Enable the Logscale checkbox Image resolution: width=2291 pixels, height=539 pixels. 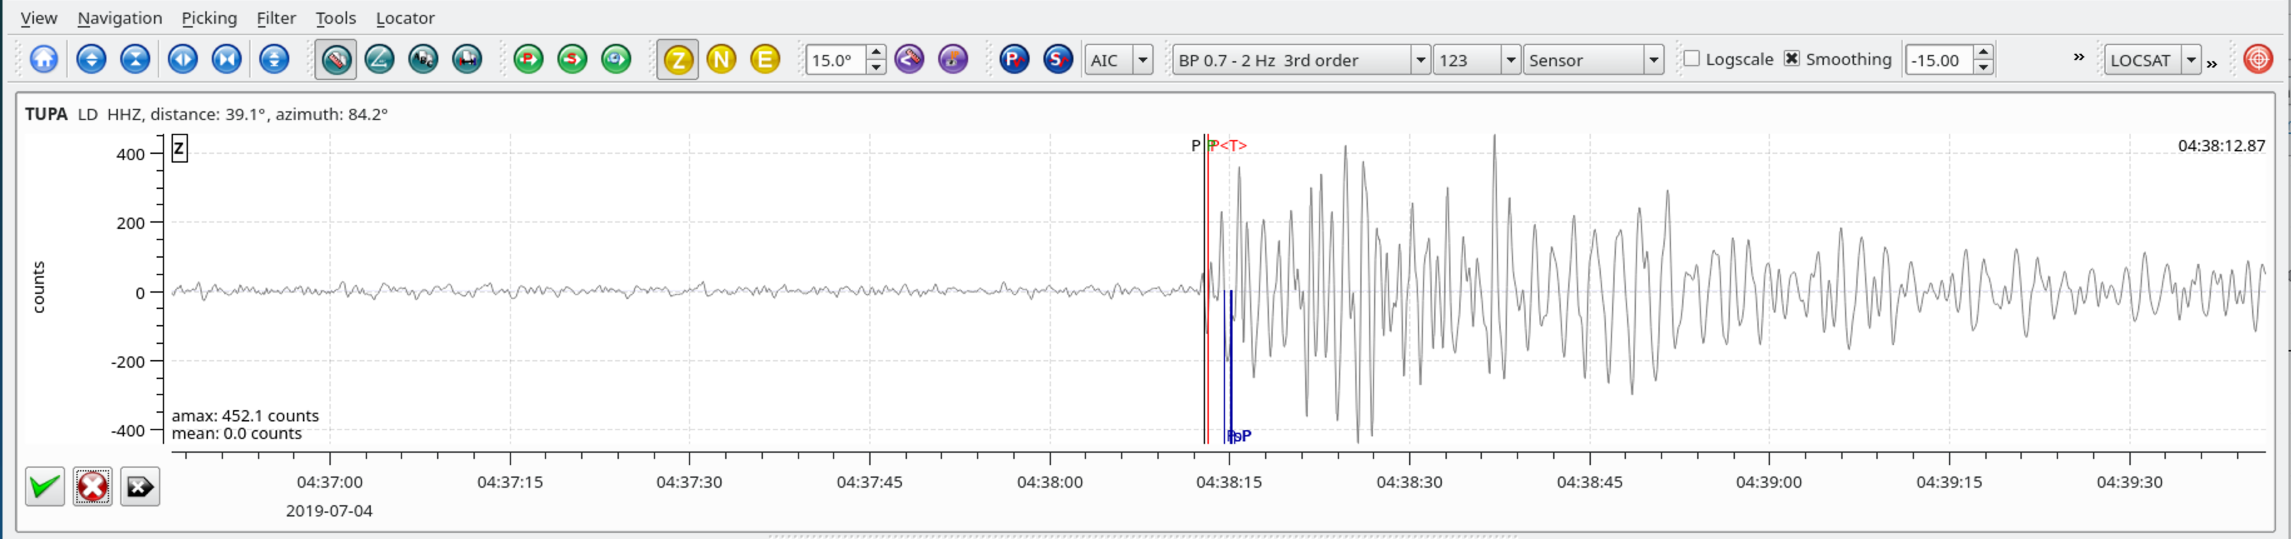click(x=1692, y=59)
